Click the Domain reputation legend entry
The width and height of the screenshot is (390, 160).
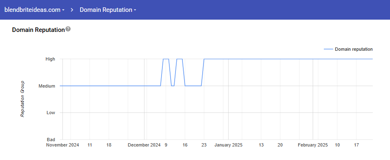tap(348, 49)
